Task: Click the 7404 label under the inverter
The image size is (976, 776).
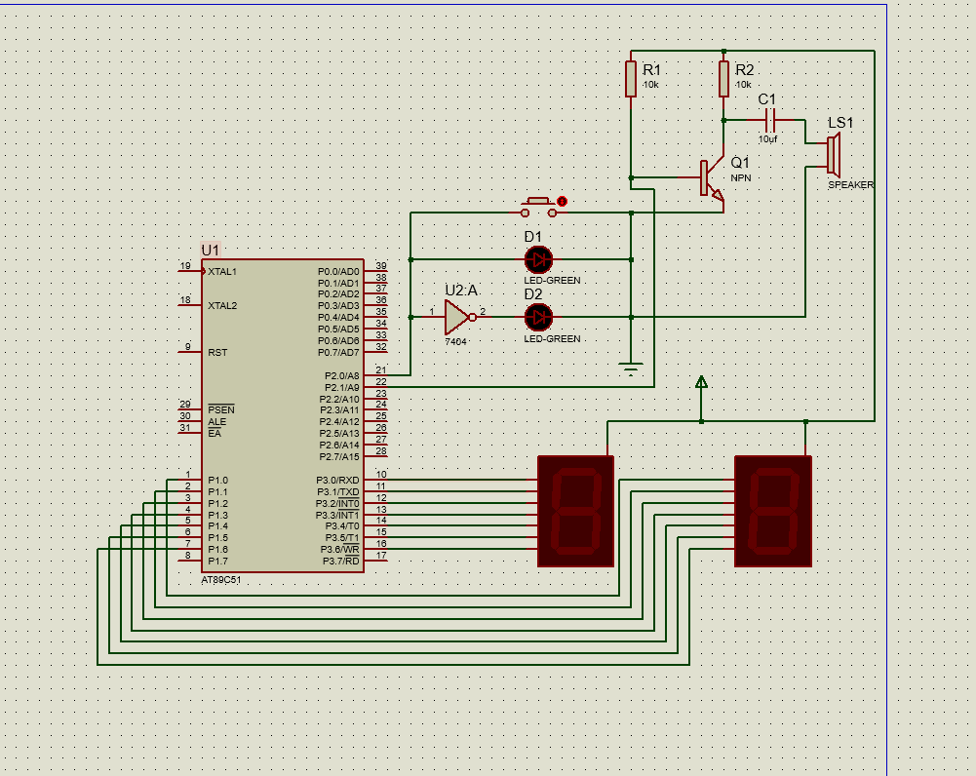Action: 455,341
